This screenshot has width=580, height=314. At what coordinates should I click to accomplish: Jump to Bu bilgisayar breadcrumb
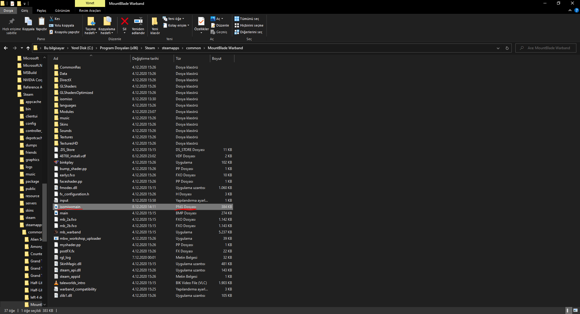coord(54,48)
